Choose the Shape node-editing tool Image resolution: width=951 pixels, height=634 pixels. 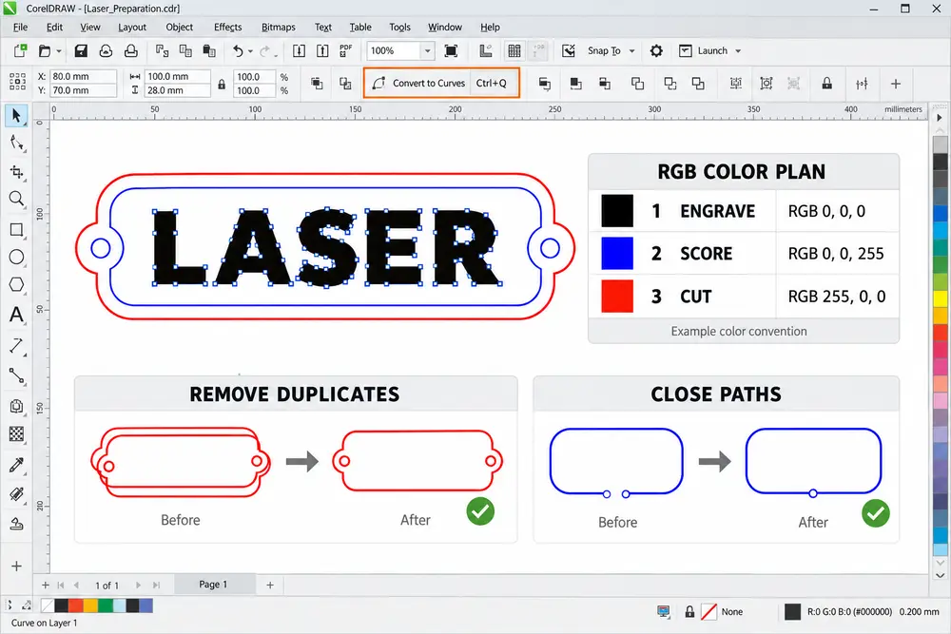coord(16,144)
